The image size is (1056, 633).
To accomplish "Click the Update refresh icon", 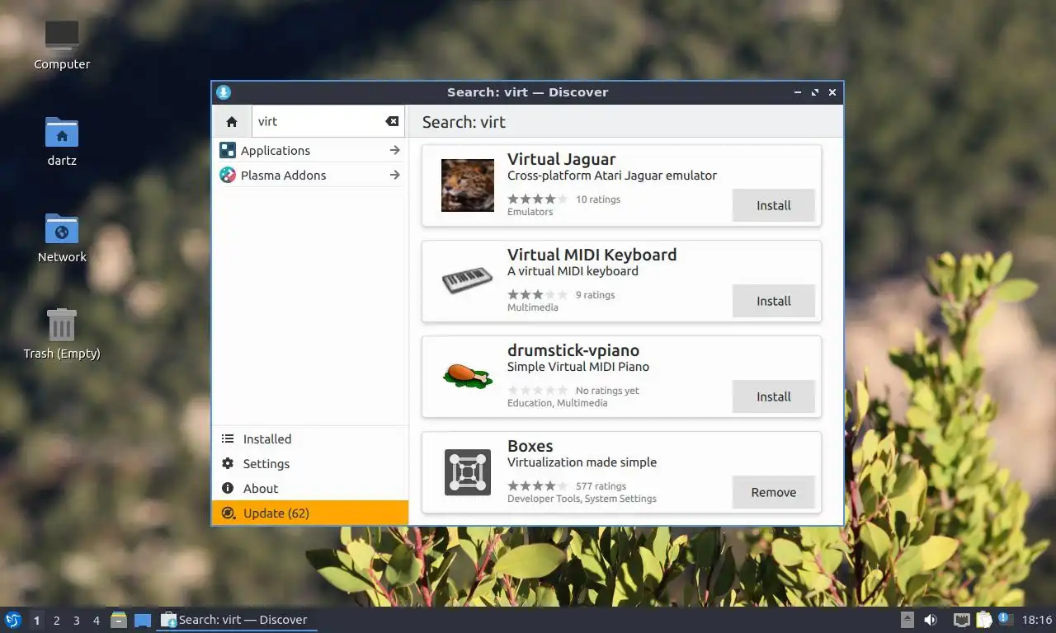I will tap(228, 513).
